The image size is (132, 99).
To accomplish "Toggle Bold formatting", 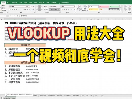I will (10, 9).
